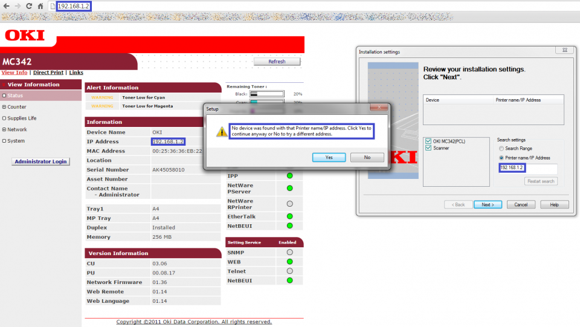Click the PU version 00.08.17
This screenshot has height=327, width=580.
164,273
